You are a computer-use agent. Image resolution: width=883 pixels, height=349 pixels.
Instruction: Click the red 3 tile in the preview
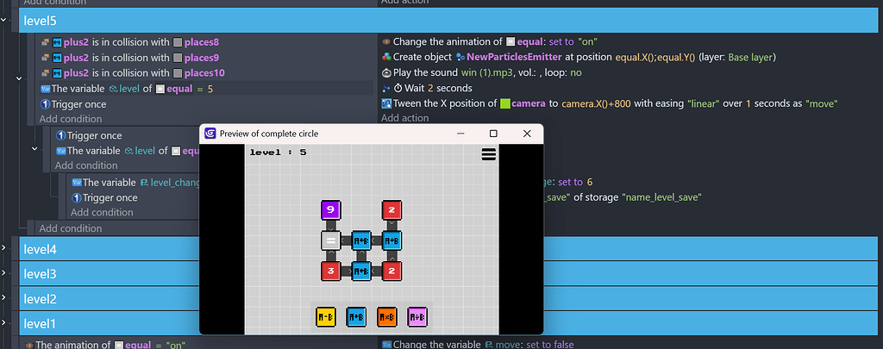(x=330, y=271)
